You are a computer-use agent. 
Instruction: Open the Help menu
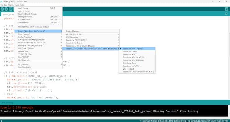(x=22, y=5)
